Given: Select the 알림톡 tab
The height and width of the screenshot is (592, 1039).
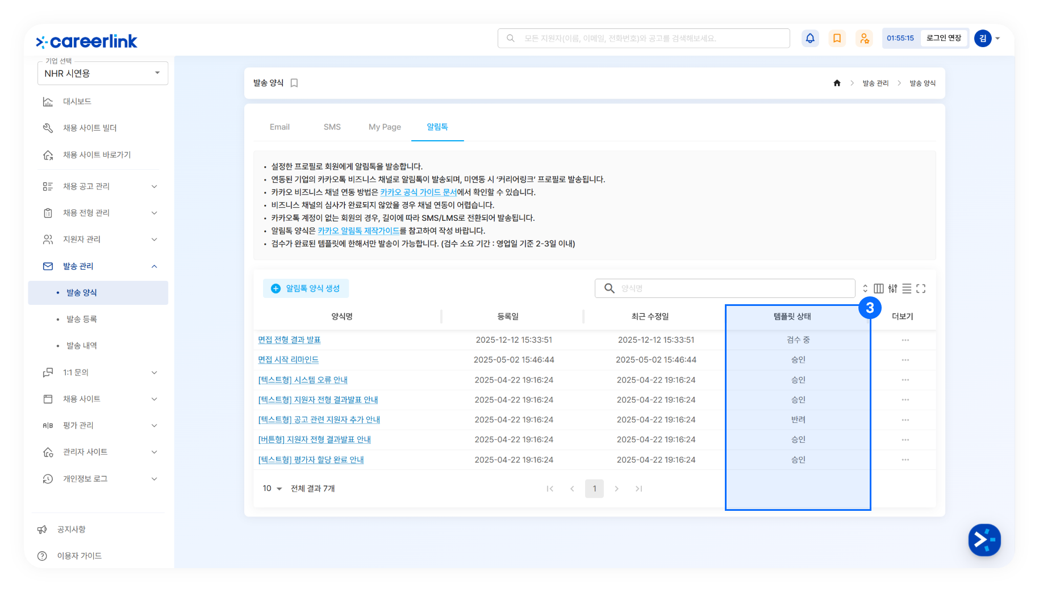Looking at the screenshot, I should 437,127.
